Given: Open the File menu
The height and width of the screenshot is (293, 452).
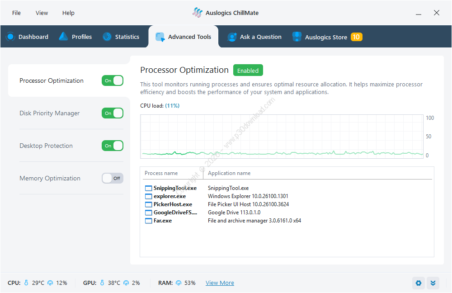Looking at the screenshot, I should pos(16,13).
